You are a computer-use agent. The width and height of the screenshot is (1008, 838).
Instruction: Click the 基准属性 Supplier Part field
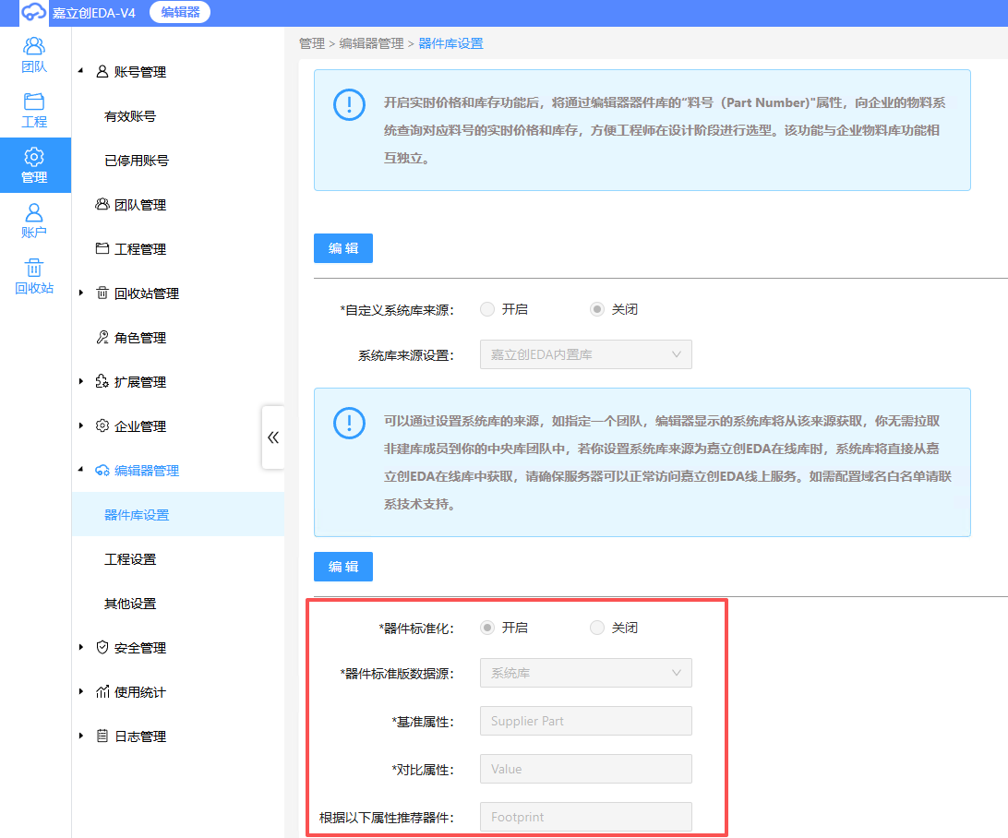coord(585,721)
